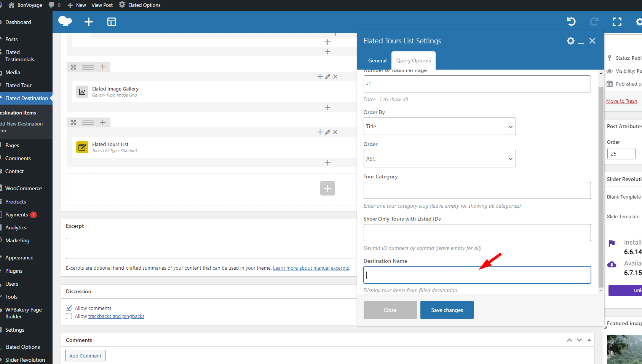
Task: Select Query Options tab
Action: (x=414, y=60)
